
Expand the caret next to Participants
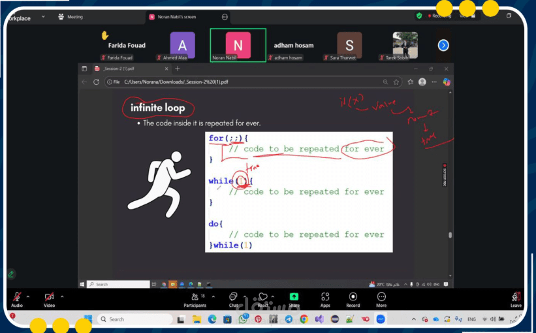(213, 296)
